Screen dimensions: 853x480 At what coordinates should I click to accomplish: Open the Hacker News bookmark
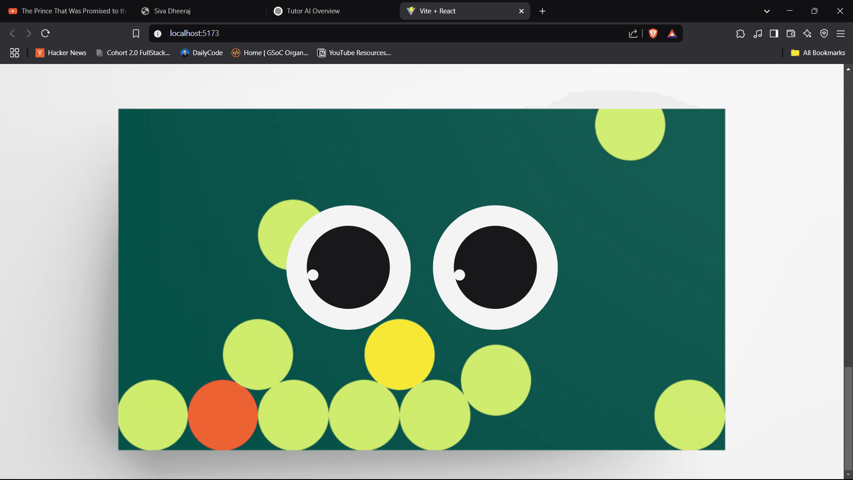pos(61,53)
